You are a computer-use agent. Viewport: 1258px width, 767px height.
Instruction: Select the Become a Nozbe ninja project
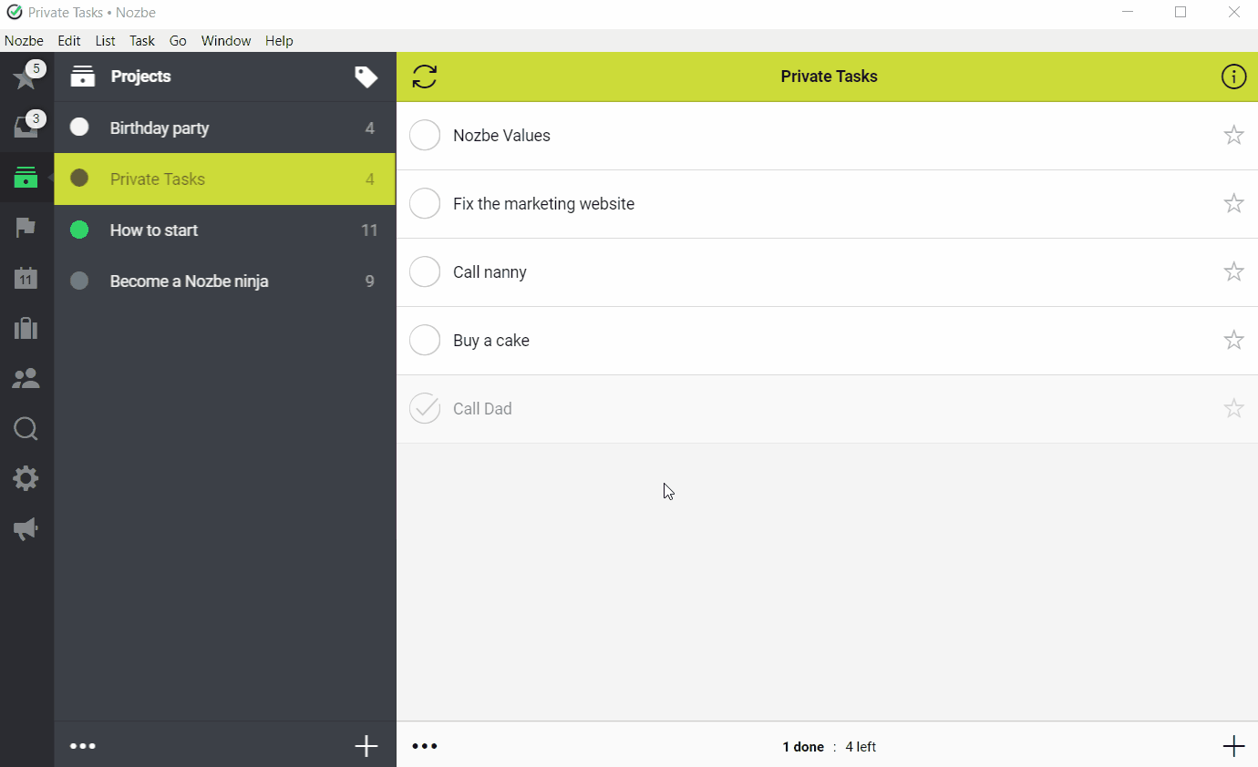pyautogui.click(x=225, y=281)
